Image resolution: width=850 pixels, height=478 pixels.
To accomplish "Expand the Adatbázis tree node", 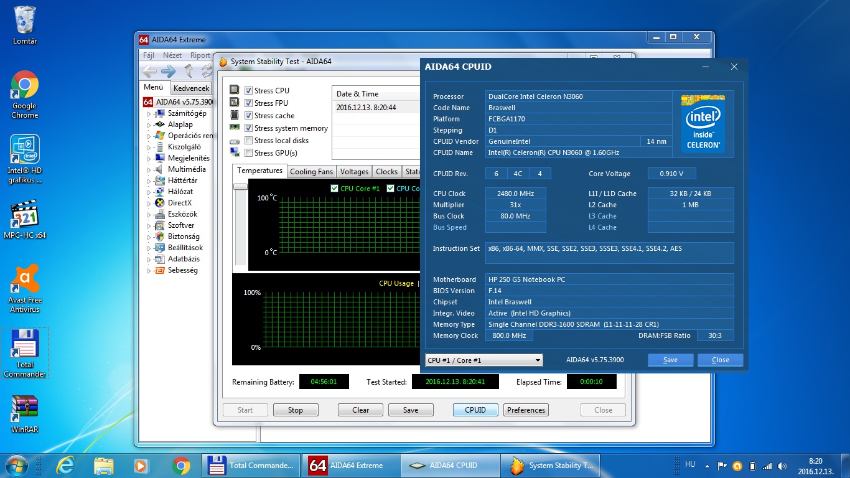I will coord(149,260).
